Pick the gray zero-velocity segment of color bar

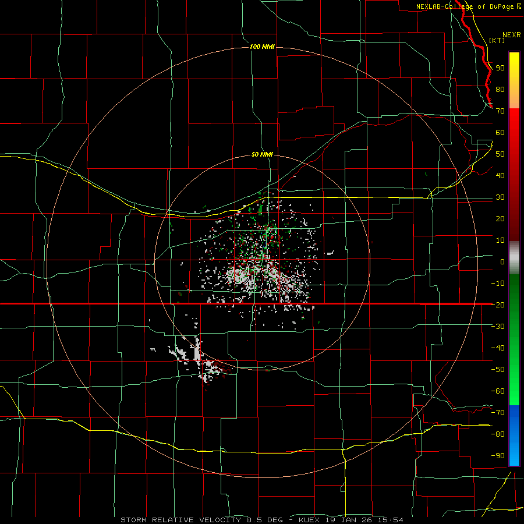[x=514, y=258]
